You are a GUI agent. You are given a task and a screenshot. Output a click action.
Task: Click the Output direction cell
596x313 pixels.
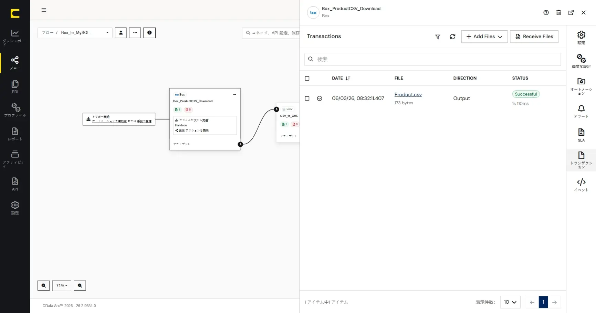point(461,98)
